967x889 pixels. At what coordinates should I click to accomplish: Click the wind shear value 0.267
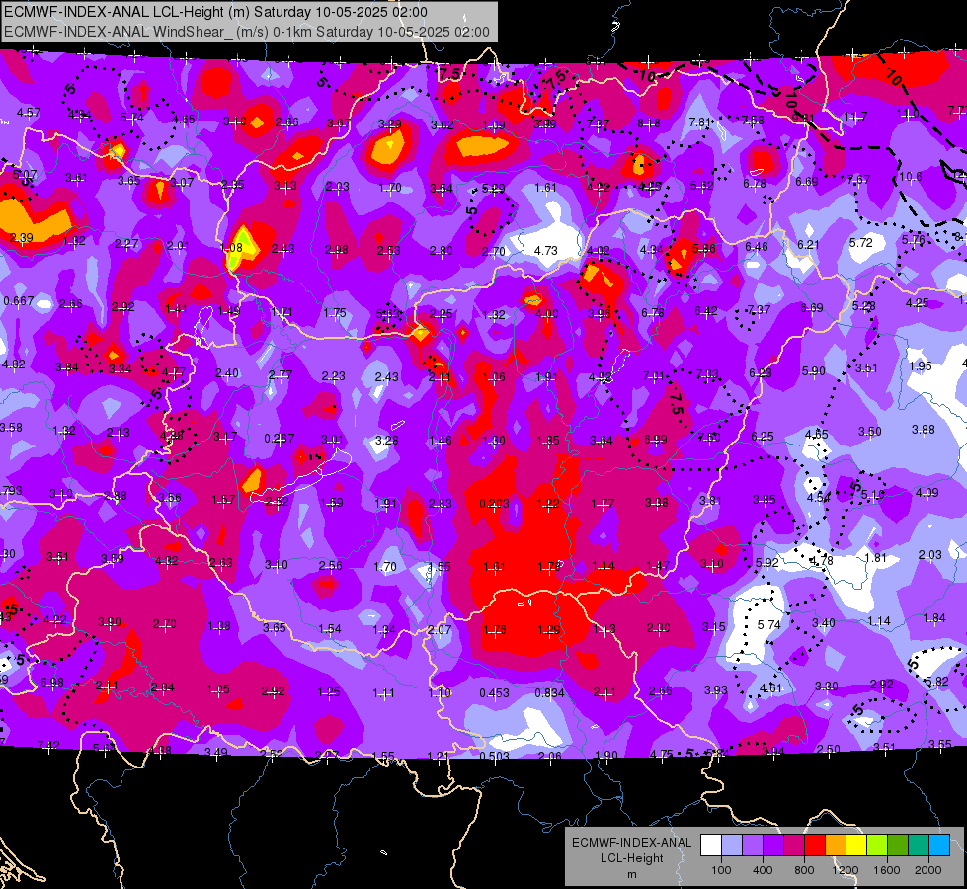(x=280, y=438)
